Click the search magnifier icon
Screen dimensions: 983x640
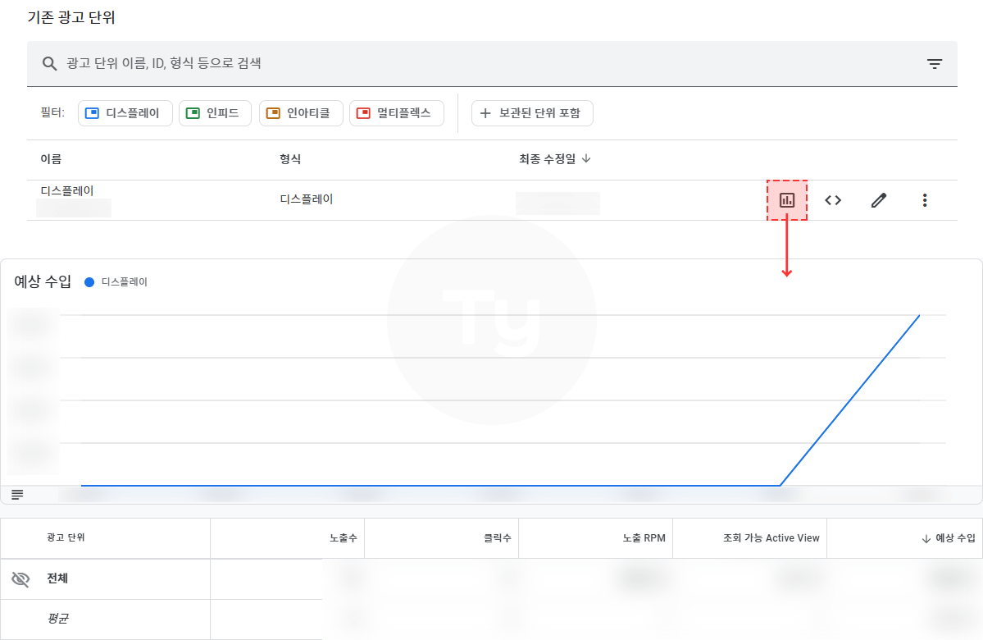point(49,62)
